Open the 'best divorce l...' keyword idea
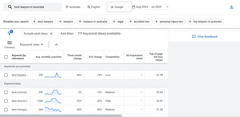Image resolution: width=240 pixels, height=117 pixels. pos(20,101)
